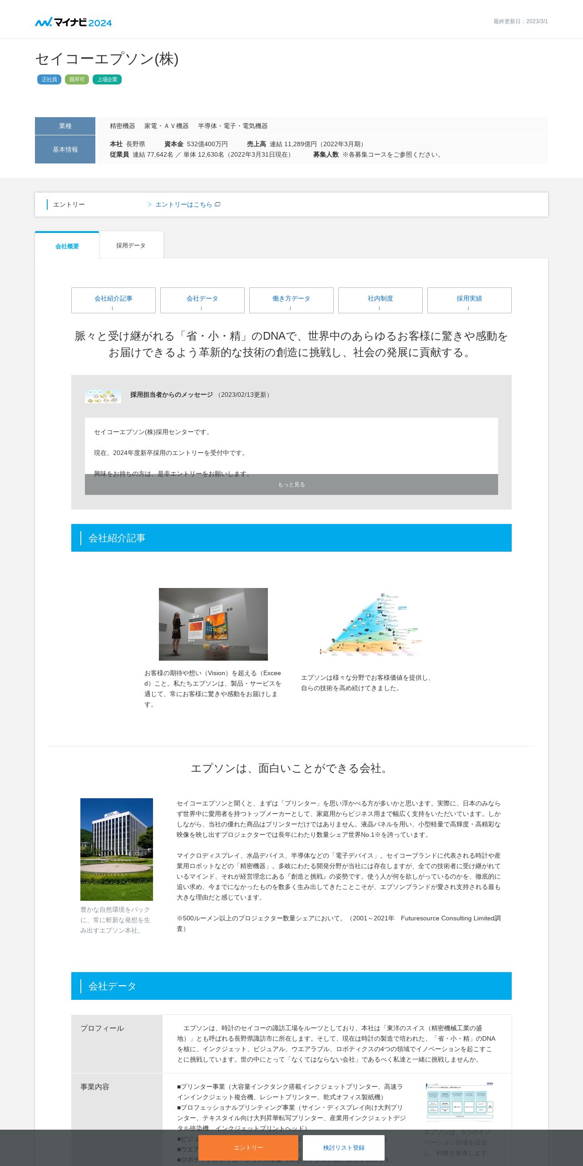The image size is (583, 1166).
Task: Click the company name セイコーエプソン(株) heading
Action: pyautogui.click(x=107, y=59)
